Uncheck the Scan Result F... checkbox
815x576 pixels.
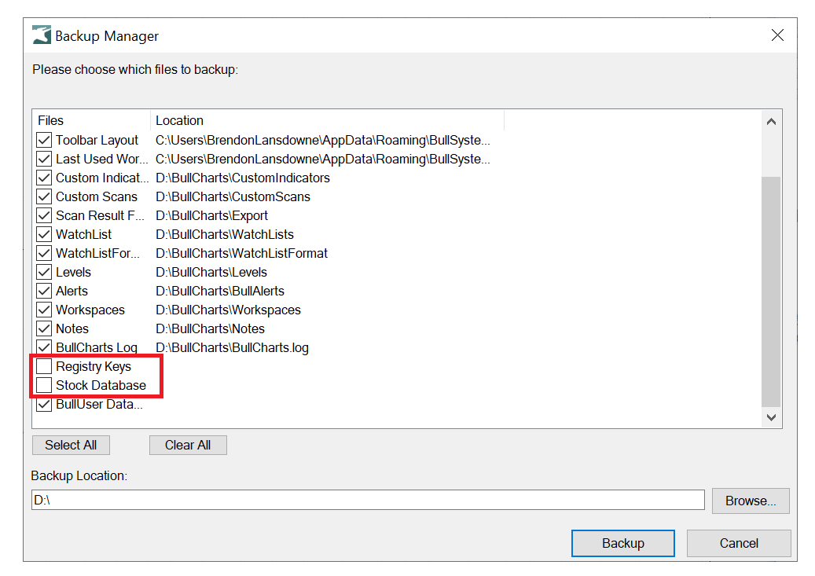44,215
